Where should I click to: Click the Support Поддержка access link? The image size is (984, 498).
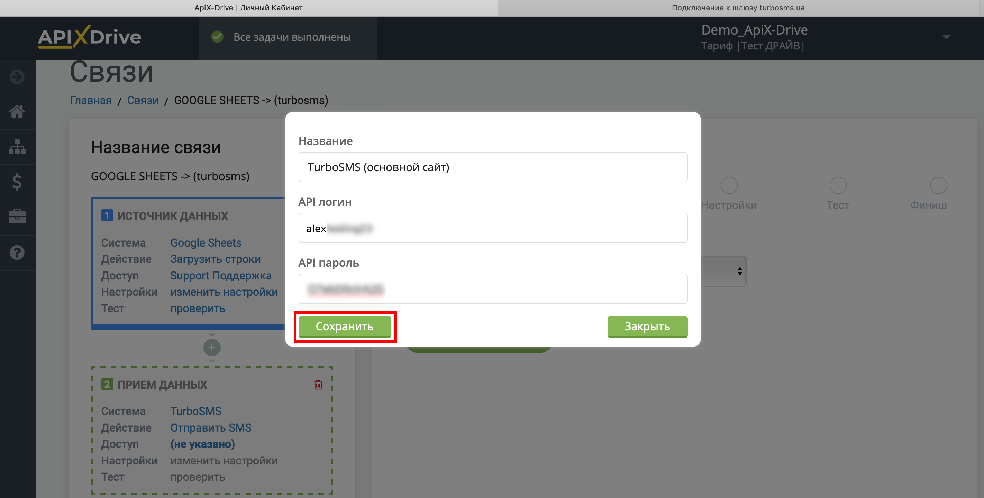point(221,276)
